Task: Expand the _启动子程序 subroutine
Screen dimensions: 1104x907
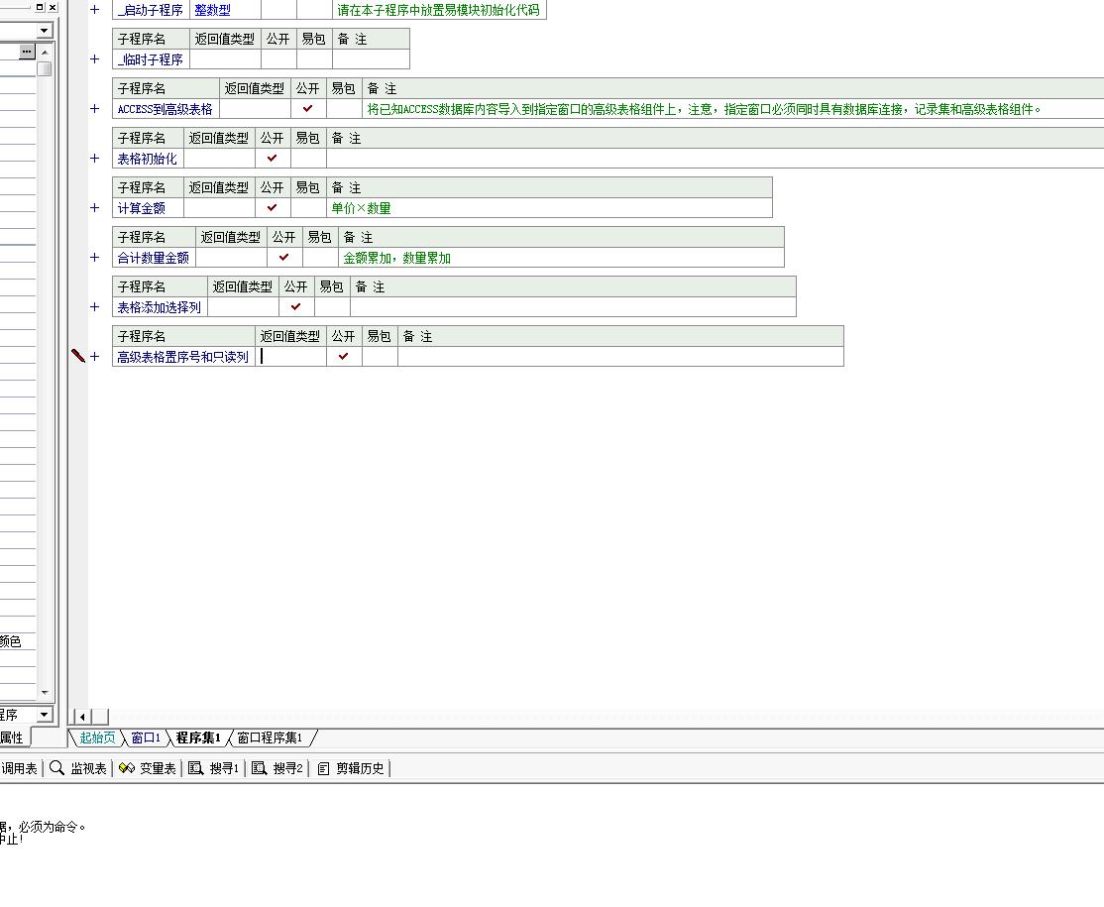Action: pyautogui.click(x=95, y=10)
